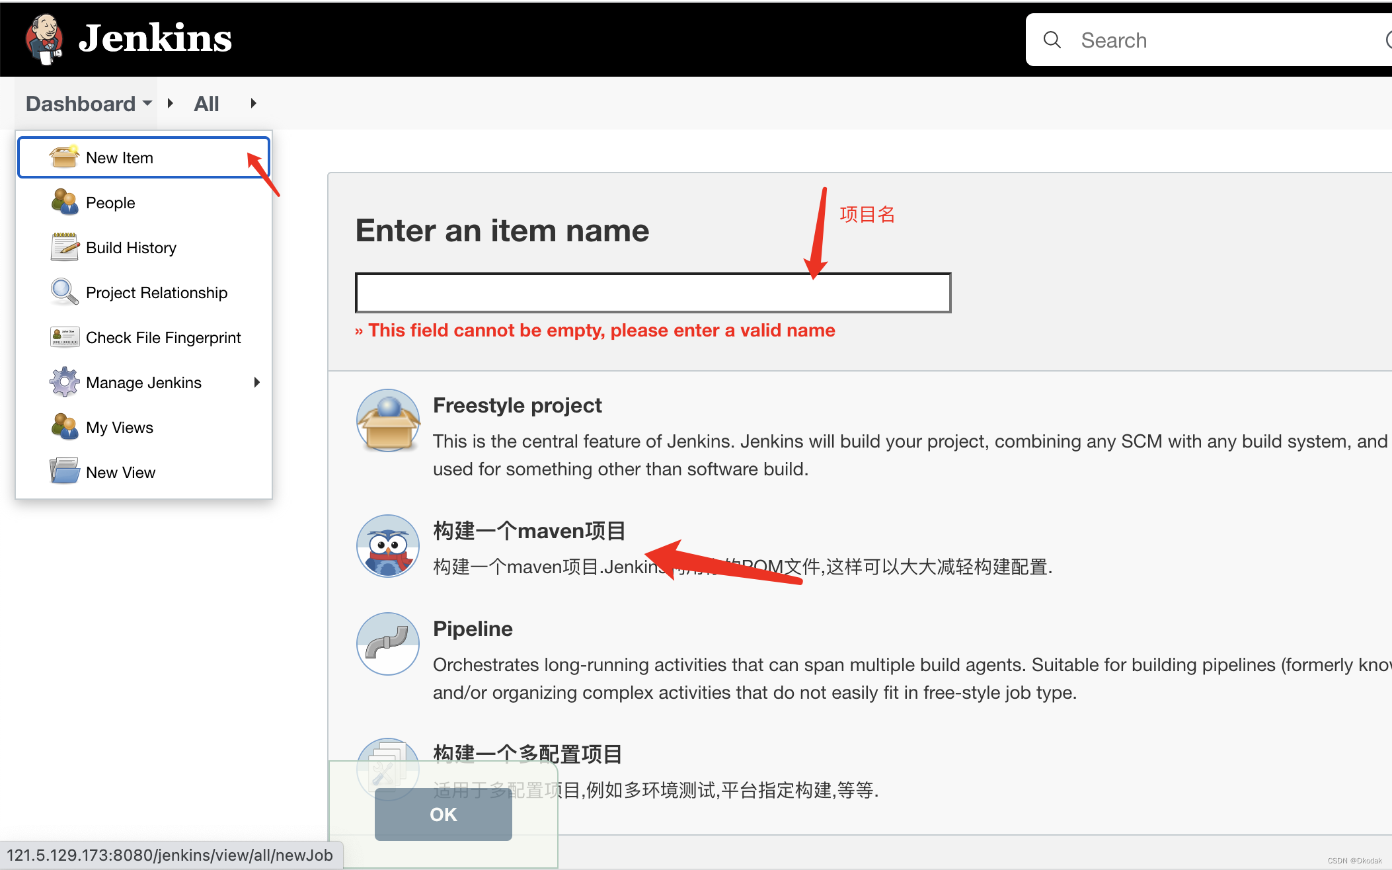Select 构建一个多配置项目 type

(x=529, y=752)
